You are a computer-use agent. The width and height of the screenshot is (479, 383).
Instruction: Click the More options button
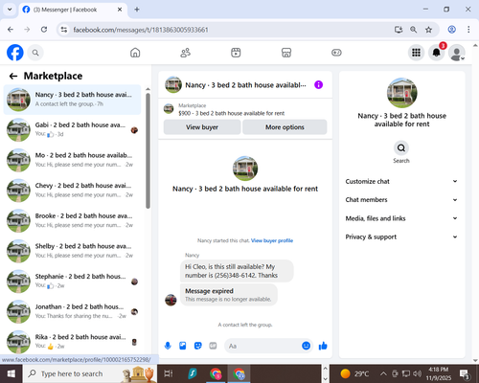(x=285, y=127)
